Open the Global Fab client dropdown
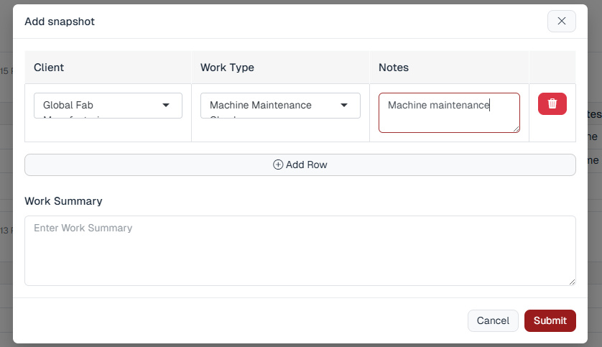 pyautogui.click(x=101, y=106)
